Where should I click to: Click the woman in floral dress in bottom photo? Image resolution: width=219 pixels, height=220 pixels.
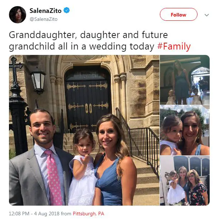(x=197, y=187)
